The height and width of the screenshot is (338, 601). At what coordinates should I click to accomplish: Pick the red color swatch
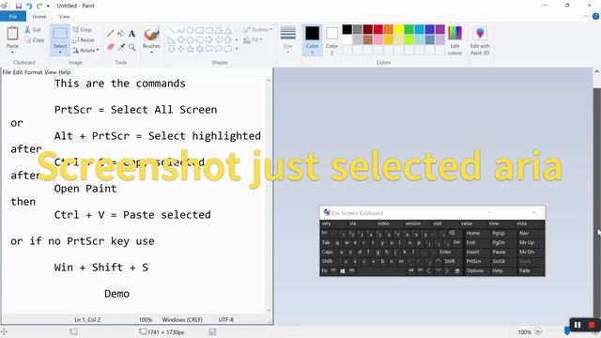click(378, 29)
